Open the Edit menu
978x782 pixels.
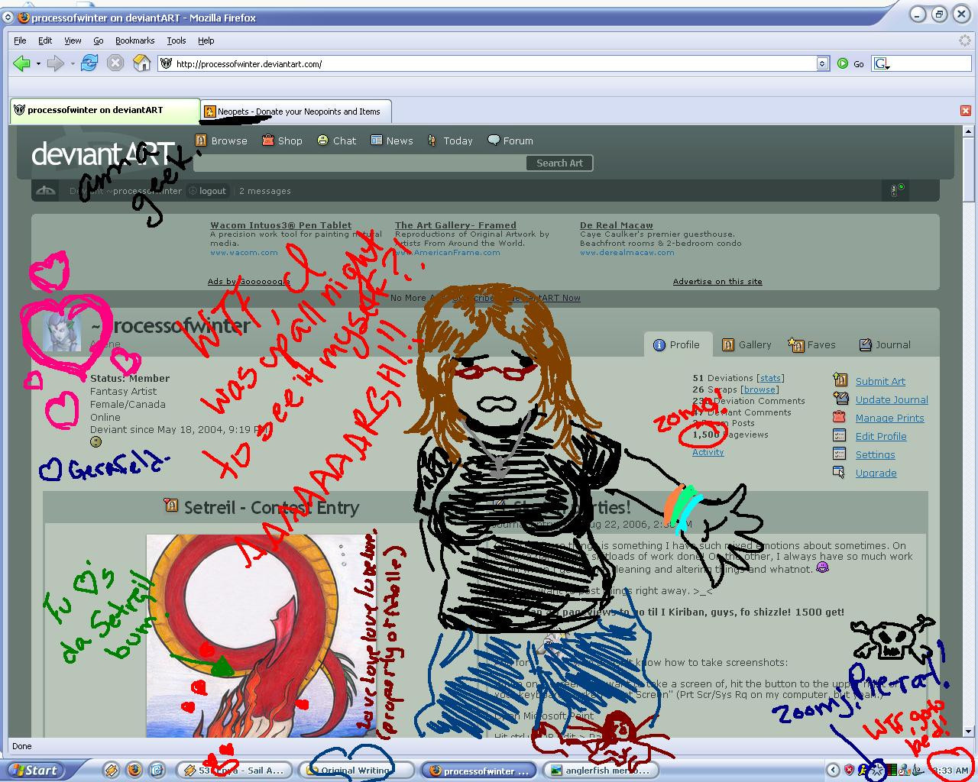point(45,40)
